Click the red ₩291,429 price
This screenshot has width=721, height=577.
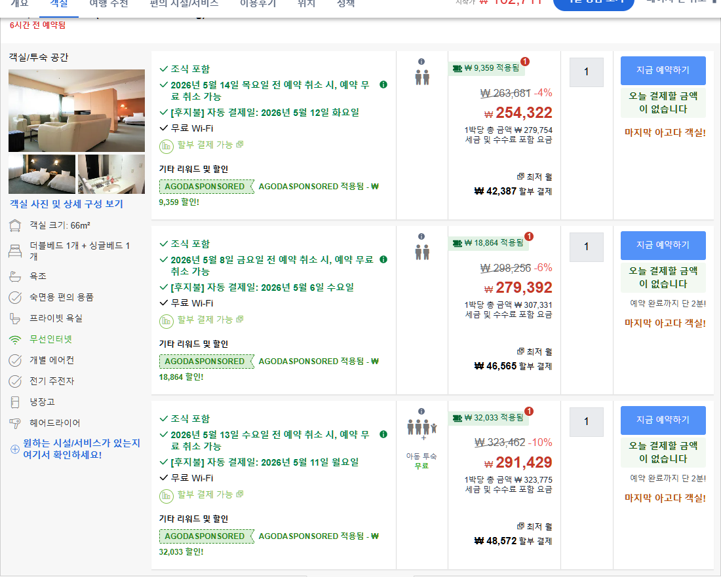(518, 462)
